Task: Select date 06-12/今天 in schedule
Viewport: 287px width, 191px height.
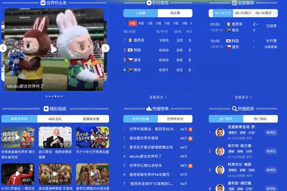Action: (x=223, y=13)
